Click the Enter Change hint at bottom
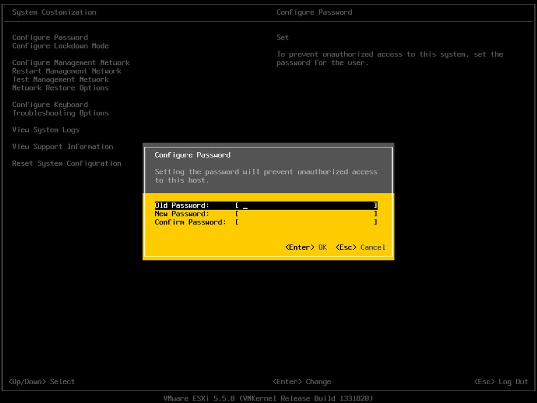Image resolution: width=537 pixels, height=403 pixels. click(x=302, y=382)
